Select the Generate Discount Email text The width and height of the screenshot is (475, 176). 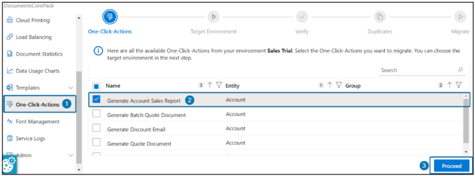[136, 129]
